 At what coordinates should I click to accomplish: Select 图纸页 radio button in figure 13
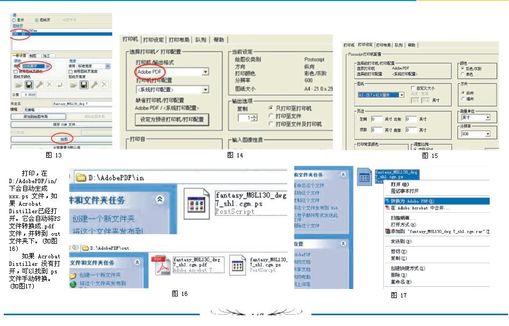point(37,20)
